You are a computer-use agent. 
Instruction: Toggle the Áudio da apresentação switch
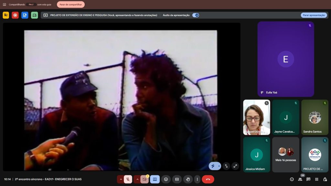tap(196, 15)
